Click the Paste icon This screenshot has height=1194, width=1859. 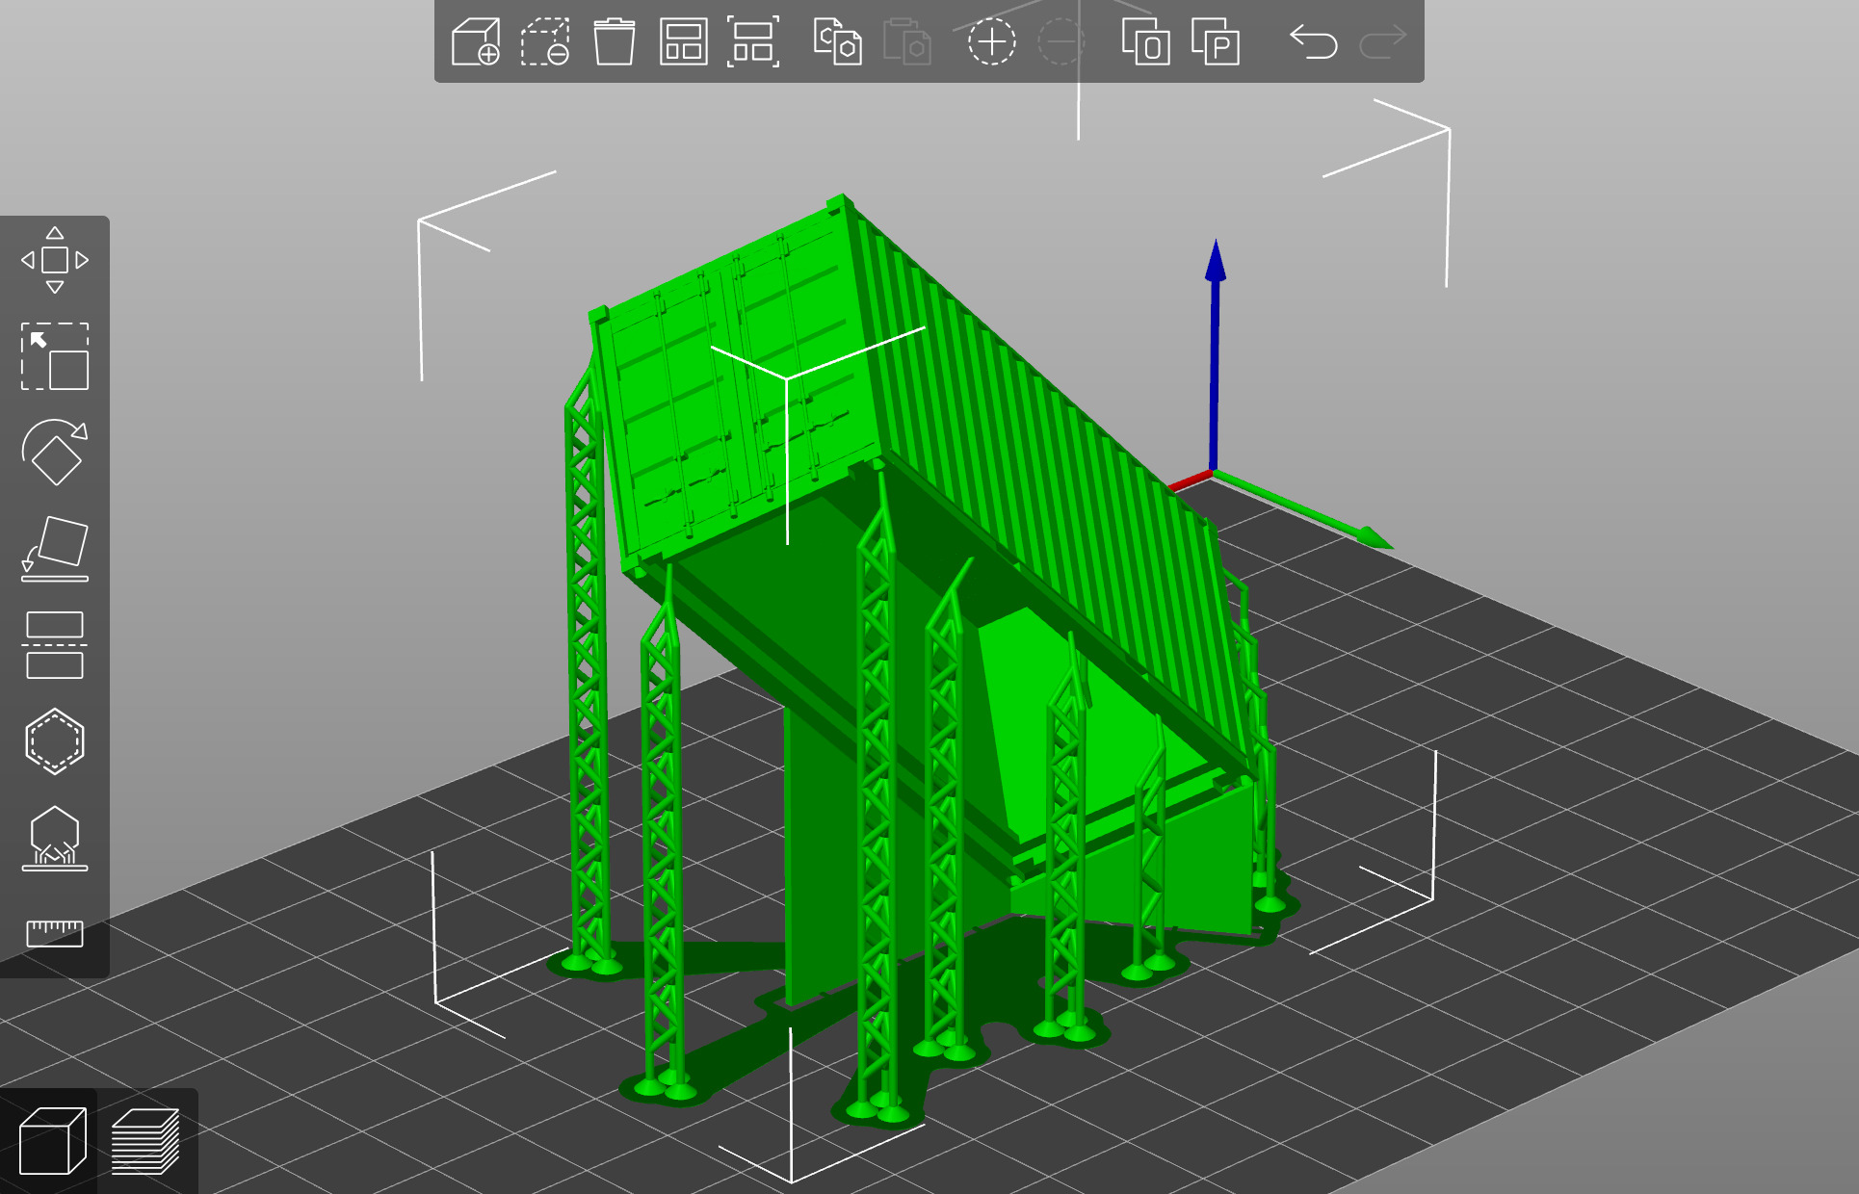906,42
